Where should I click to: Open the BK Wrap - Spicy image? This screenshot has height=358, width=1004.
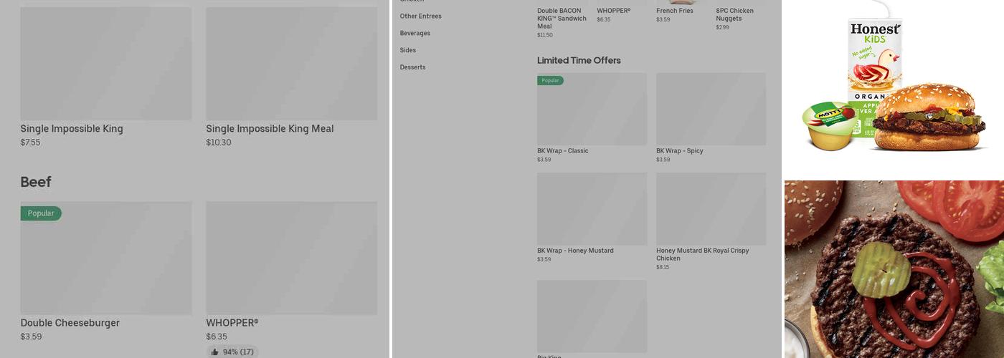(711, 109)
